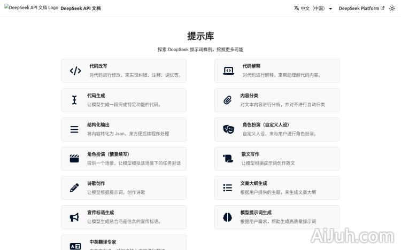
Task: Go to DeepSeek API 文档 home title
Action: click(81, 9)
